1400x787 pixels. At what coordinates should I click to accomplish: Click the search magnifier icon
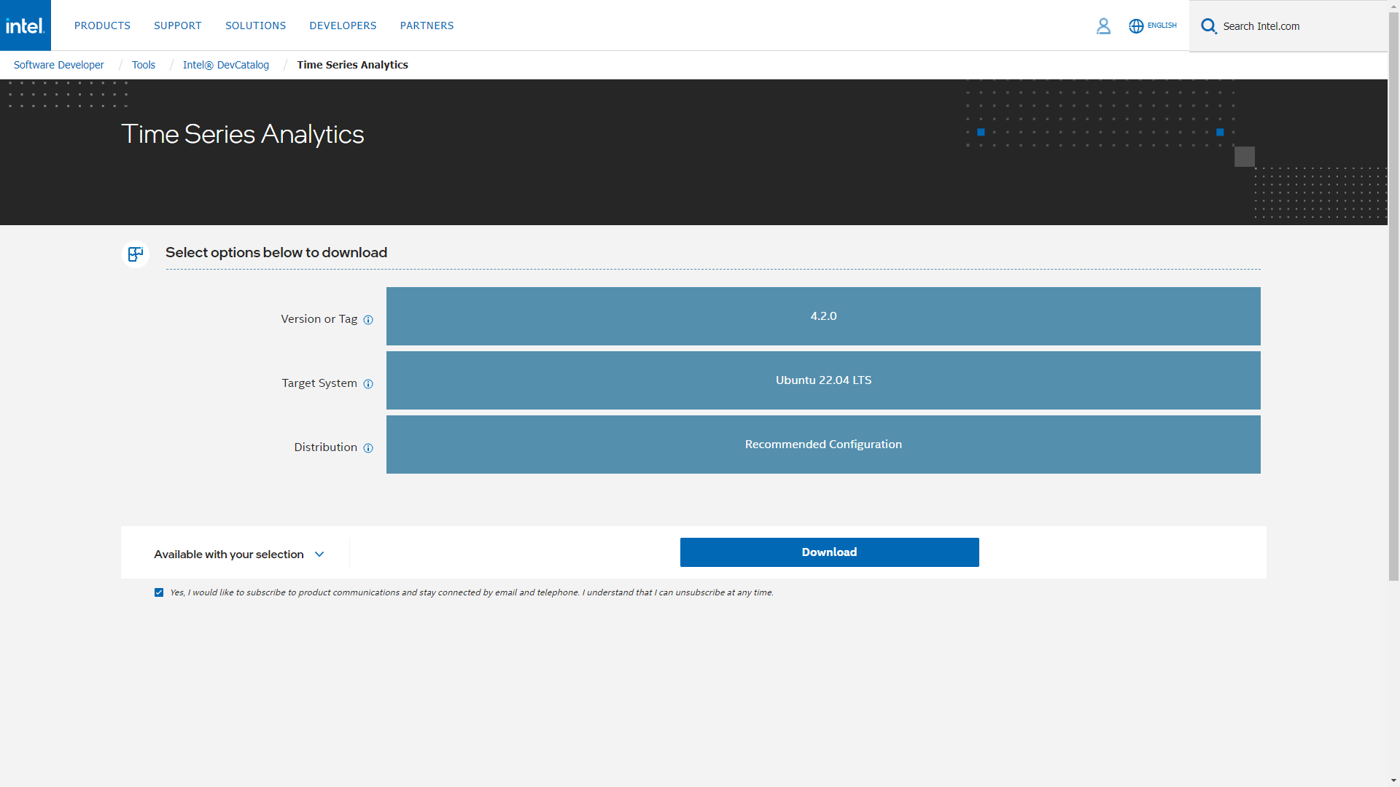(1208, 26)
